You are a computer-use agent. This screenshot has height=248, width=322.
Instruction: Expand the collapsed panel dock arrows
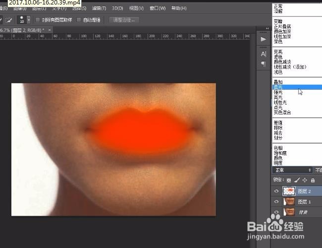tap(267, 28)
